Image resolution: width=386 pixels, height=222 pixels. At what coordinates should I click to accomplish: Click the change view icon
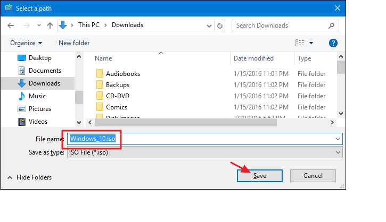pyautogui.click(x=300, y=43)
